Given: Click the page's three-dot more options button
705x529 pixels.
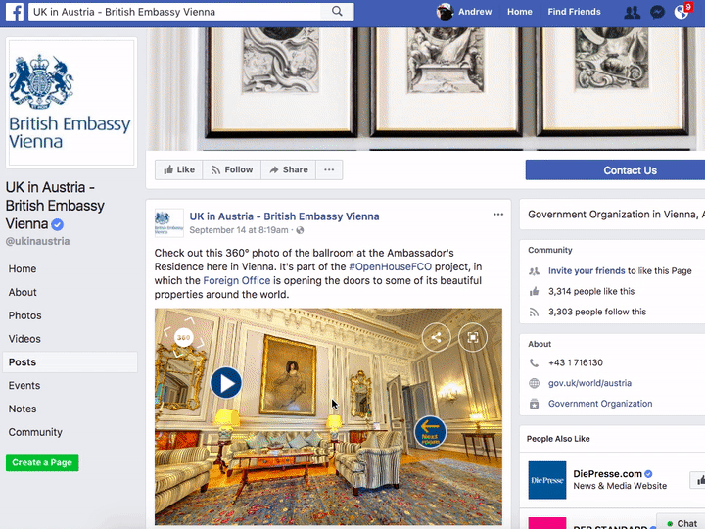Looking at the screenshot, I should point(329,170).
